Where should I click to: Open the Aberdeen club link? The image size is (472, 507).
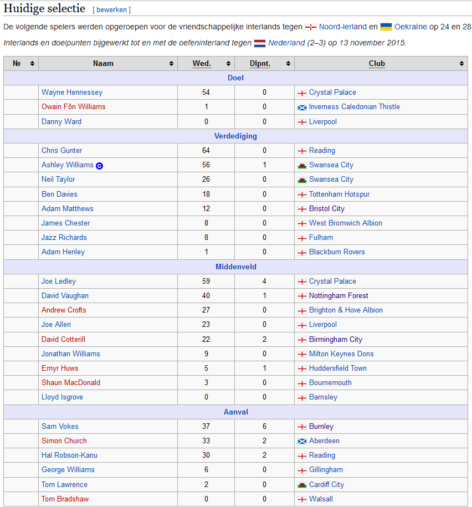tap(324, 441)
